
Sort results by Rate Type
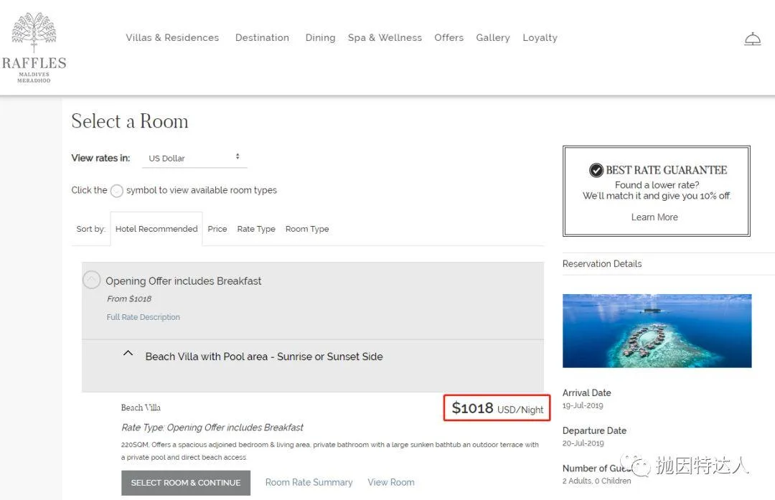256,229
